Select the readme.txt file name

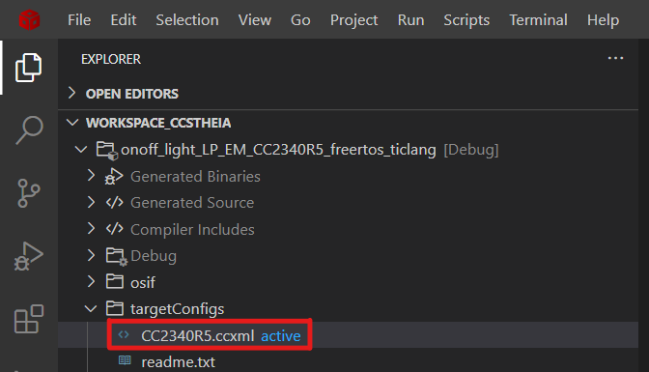click(x=179, y=362)
